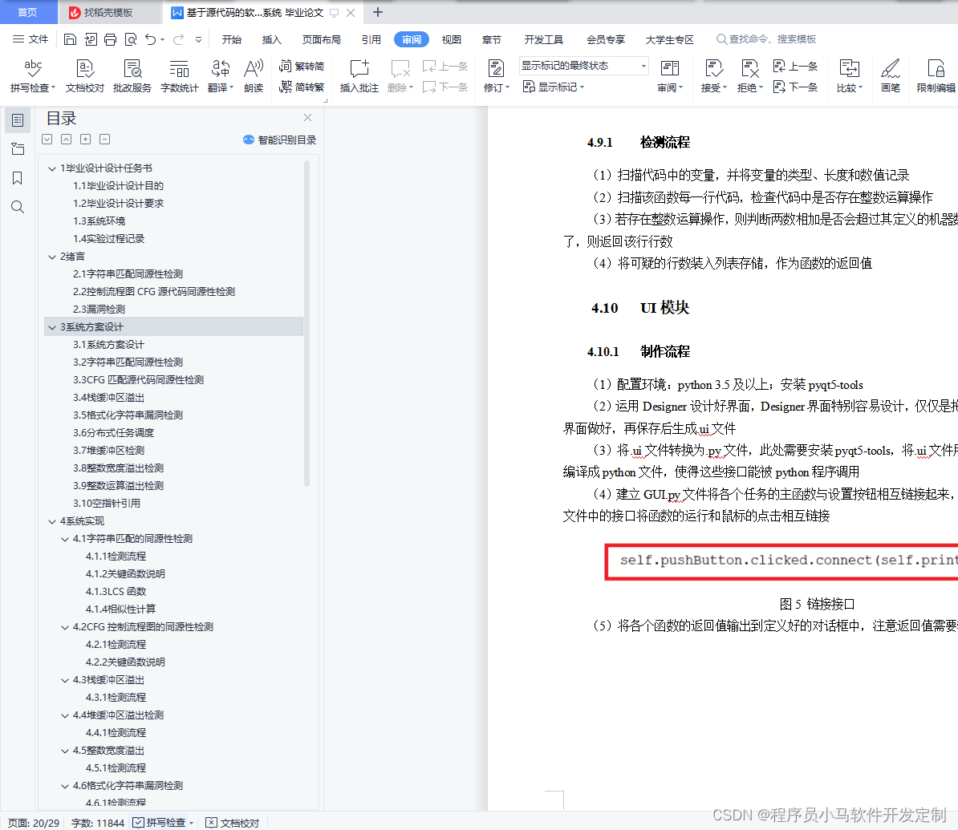Check 字数统计 word count

179,75
